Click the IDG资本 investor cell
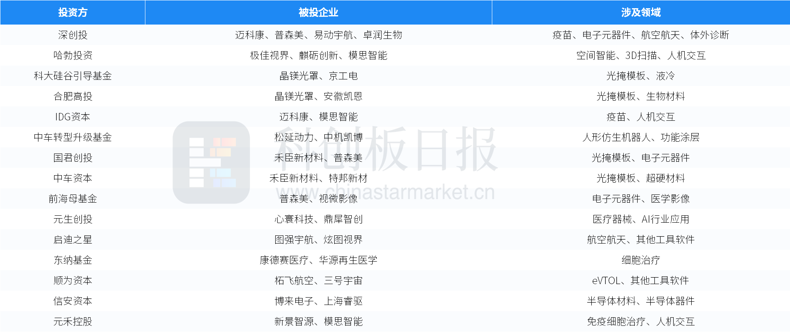Viewport: 790px width, 332px height. tap(72, 117)
